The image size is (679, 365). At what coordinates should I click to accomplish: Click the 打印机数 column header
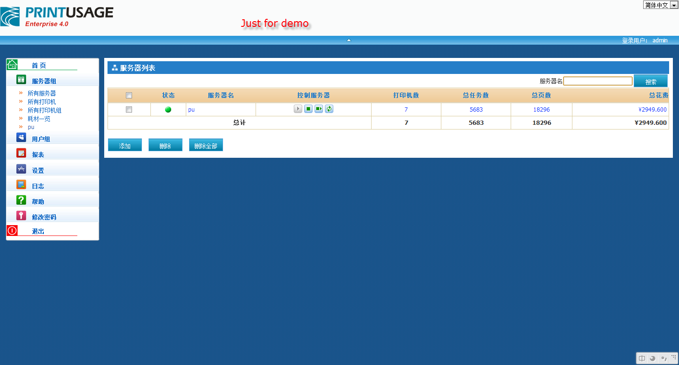coord(406,96)
